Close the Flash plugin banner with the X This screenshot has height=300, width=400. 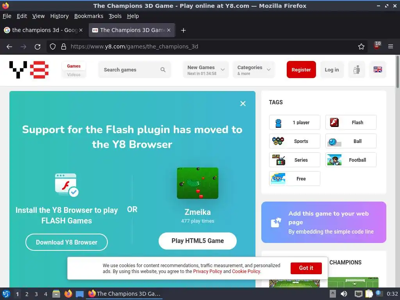click(x=243, y=104)
